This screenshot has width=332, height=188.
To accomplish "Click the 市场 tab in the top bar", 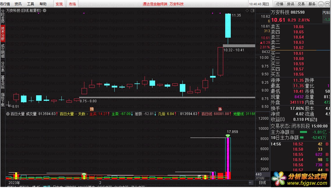I will click(x=72, y=4).
